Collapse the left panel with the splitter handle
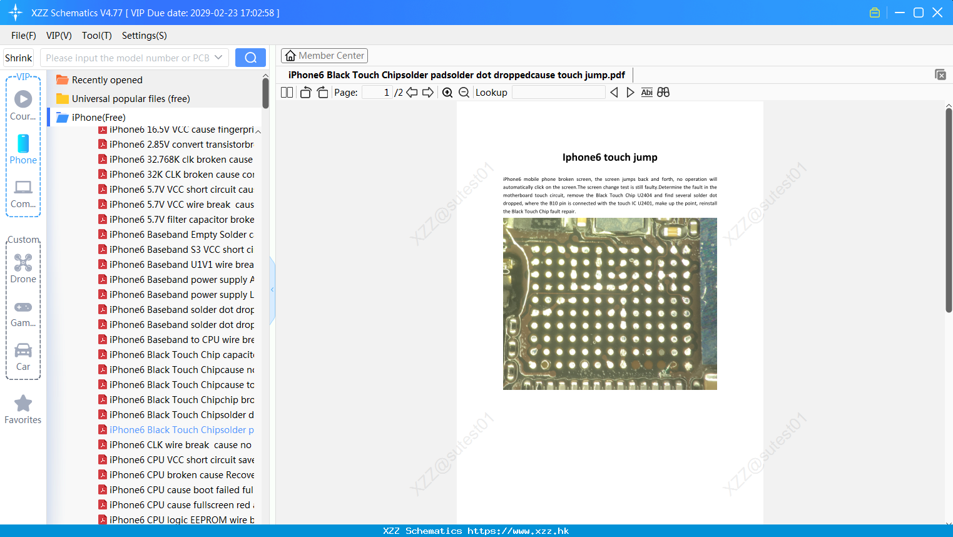The image size is (953, 537). pos(272,290)
